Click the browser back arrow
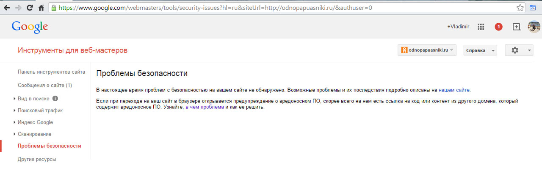 click(x=7, y=8)
